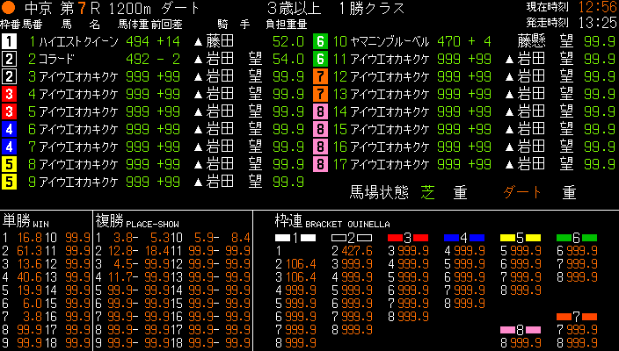The width and height of the screenshot is (619, 351).
Task: Select white bracket 1 box beside ハイエストクイーン
Action: click(9, 41)
